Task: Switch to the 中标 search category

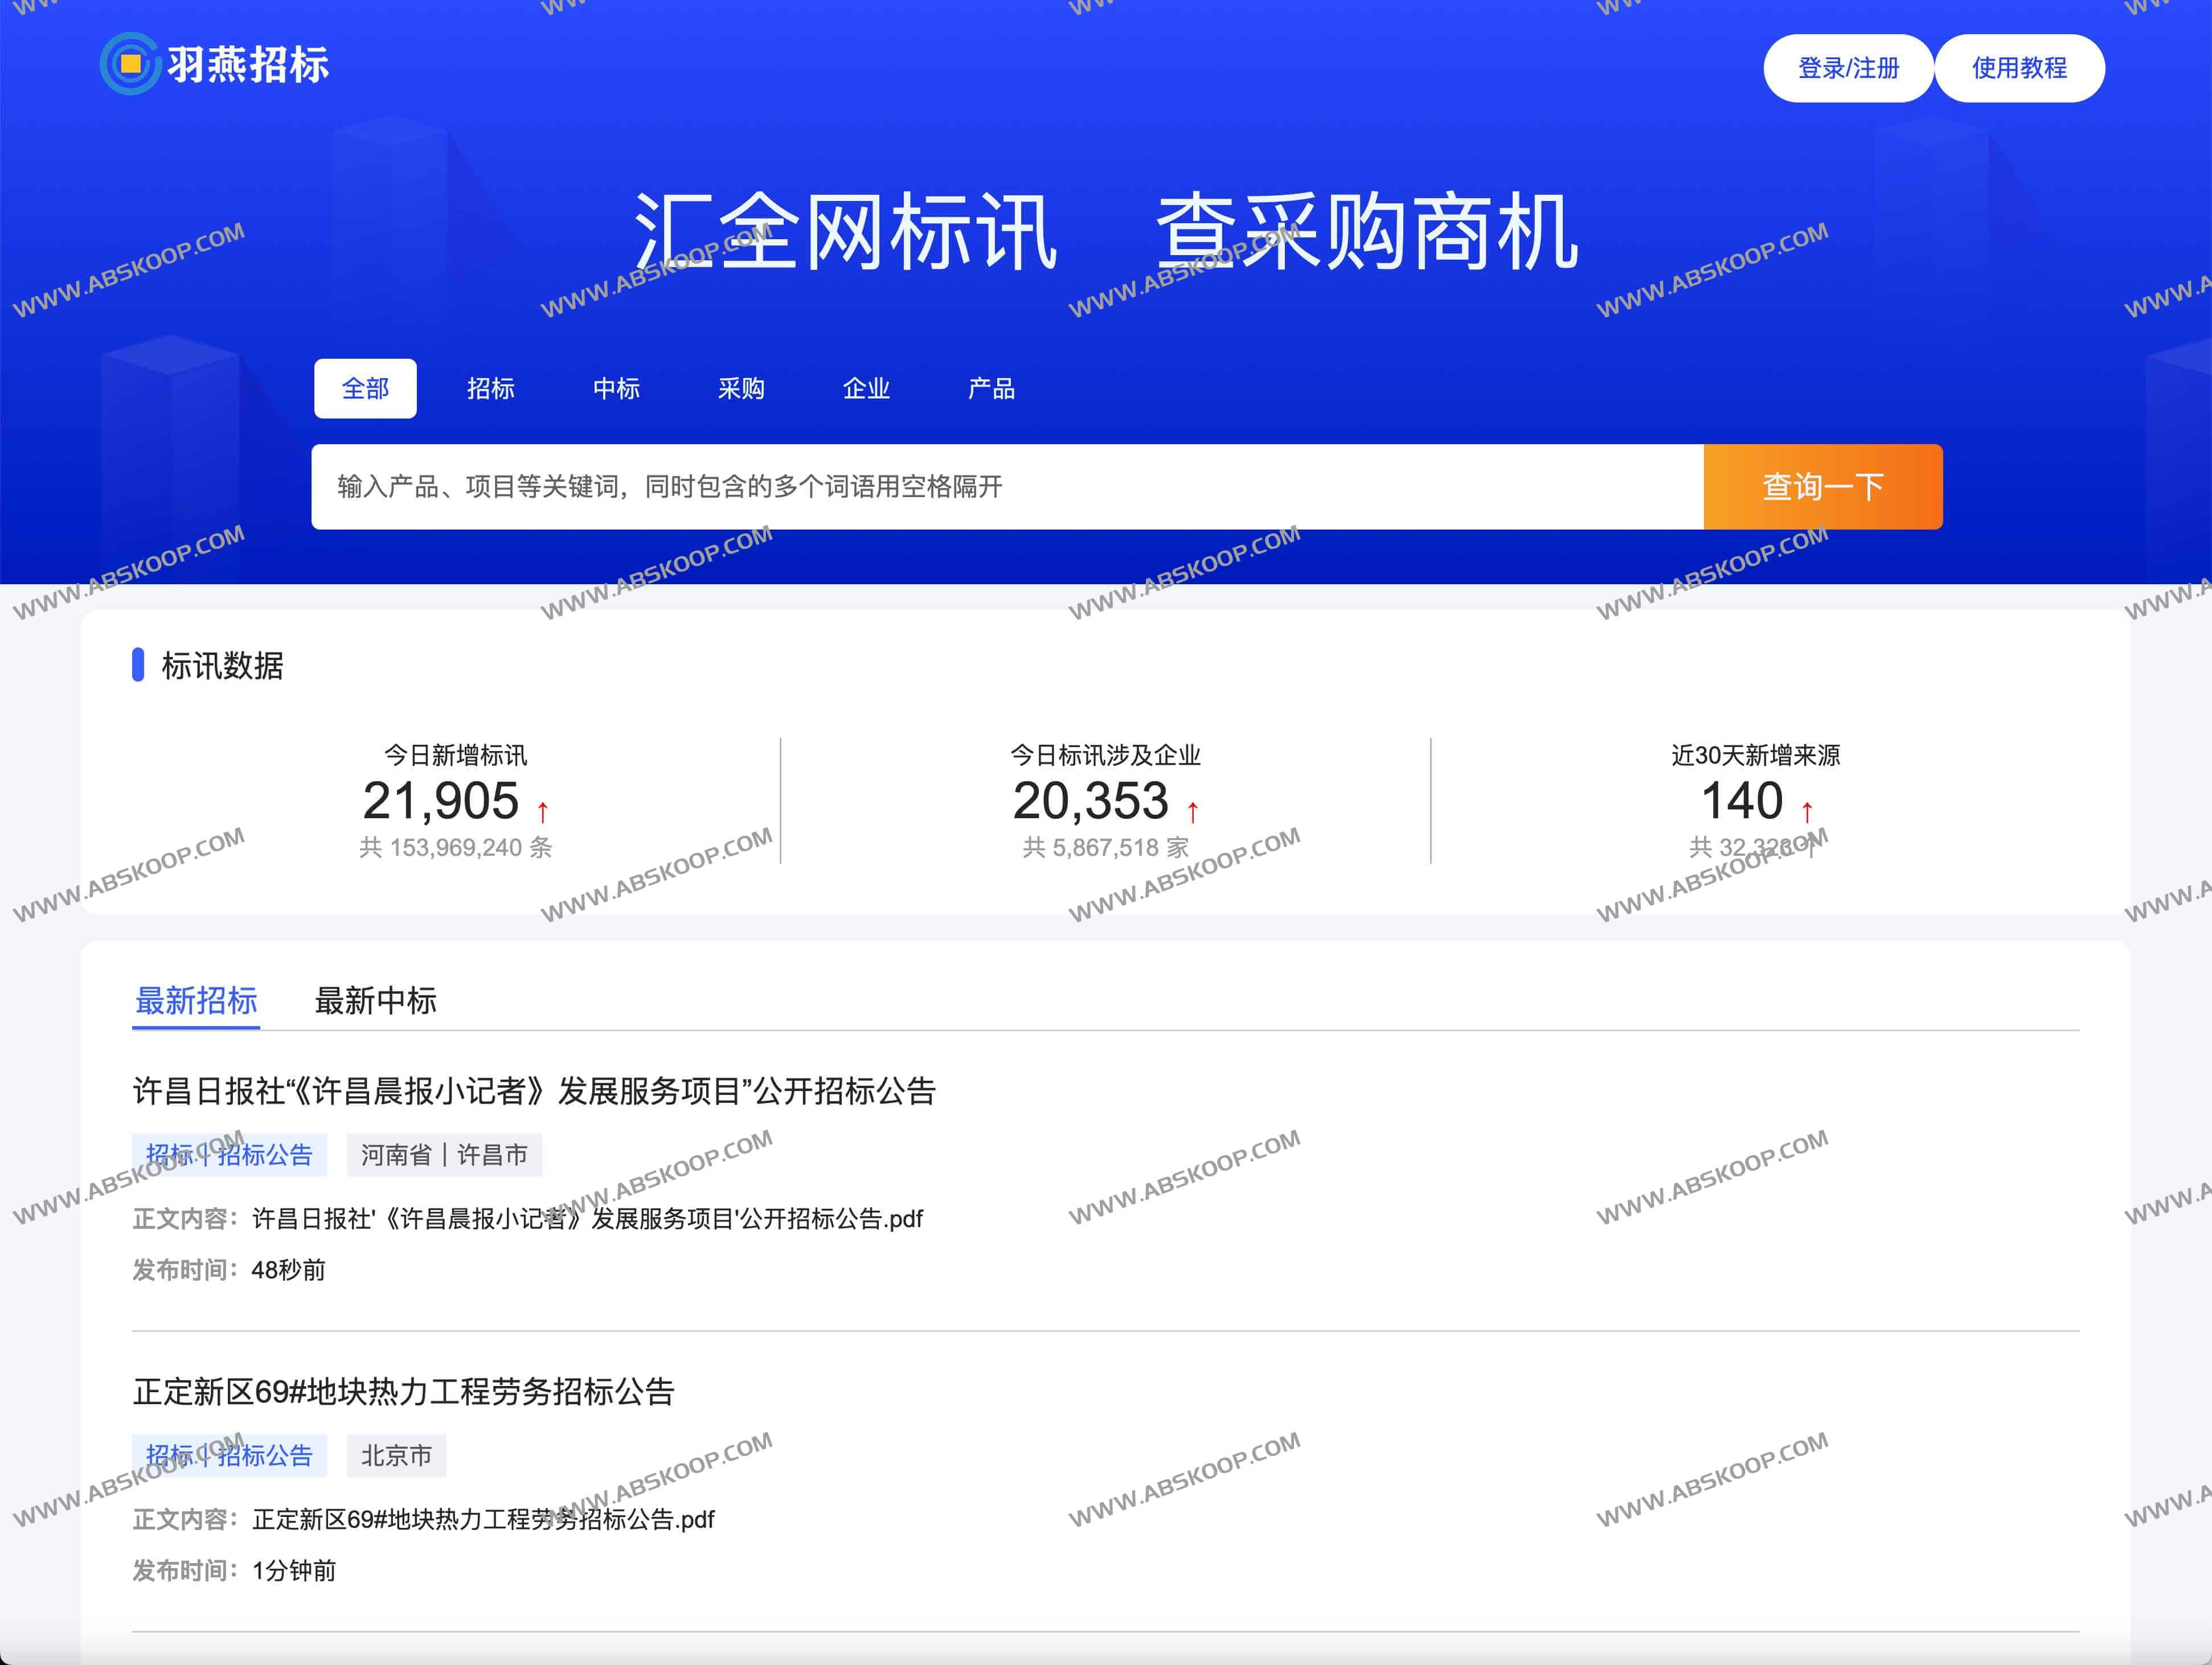Action: (615, 388)
